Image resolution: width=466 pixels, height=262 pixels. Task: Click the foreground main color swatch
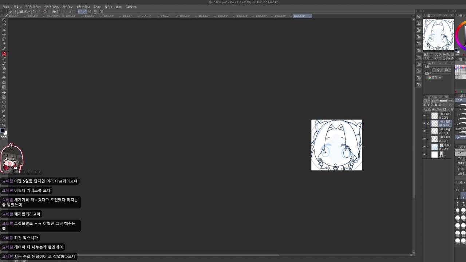3,131
